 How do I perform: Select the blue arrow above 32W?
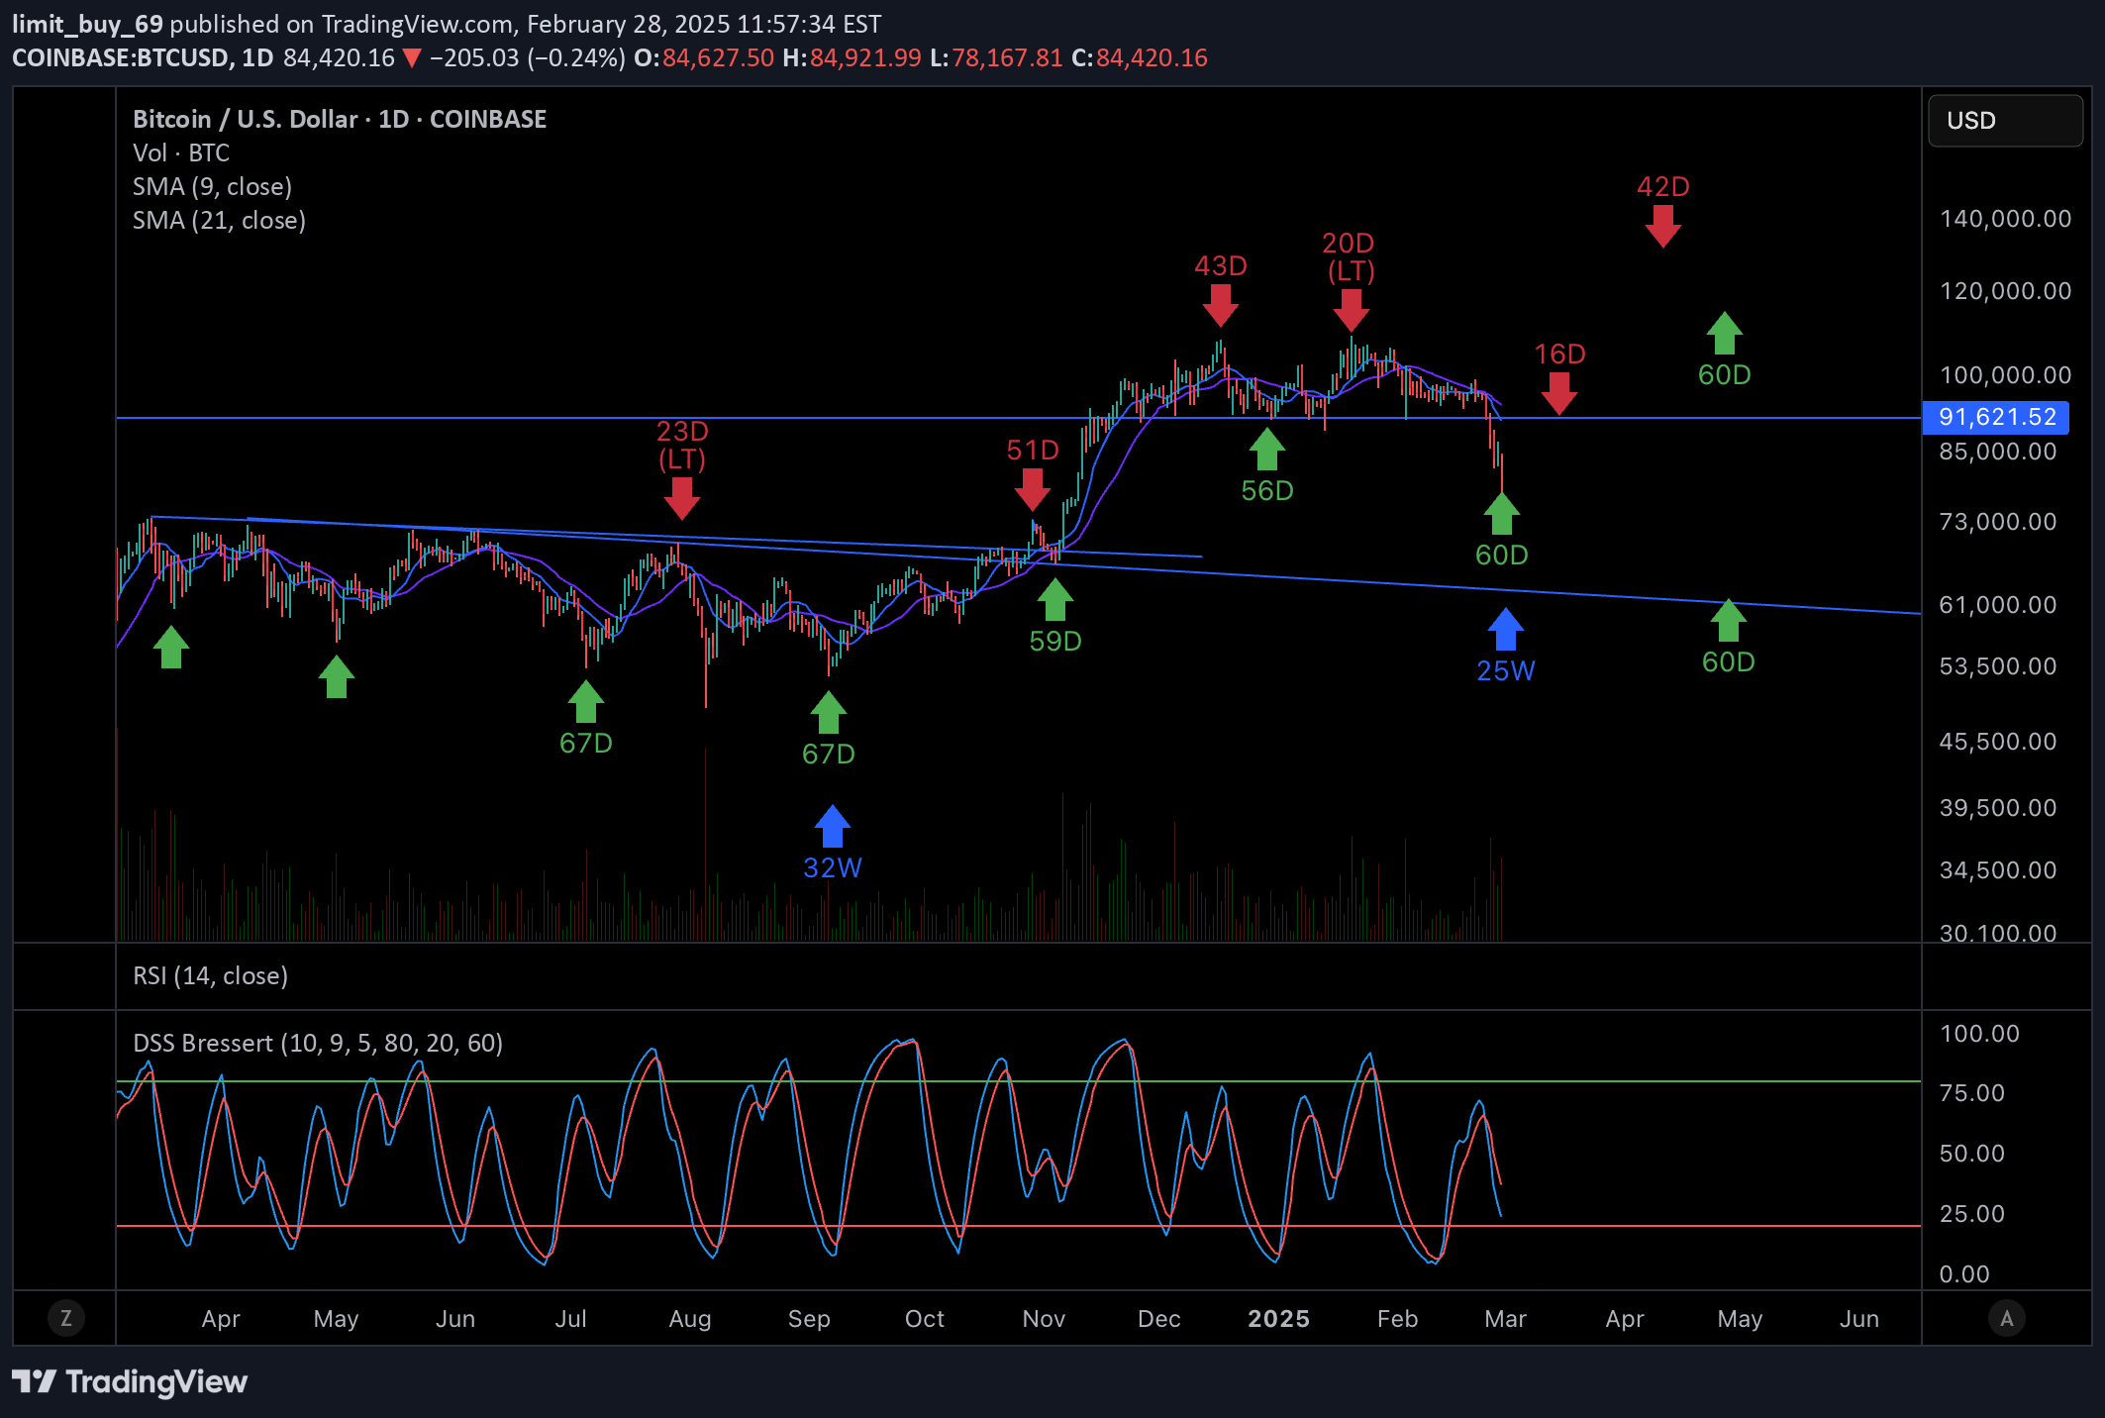tap(832, 826)
